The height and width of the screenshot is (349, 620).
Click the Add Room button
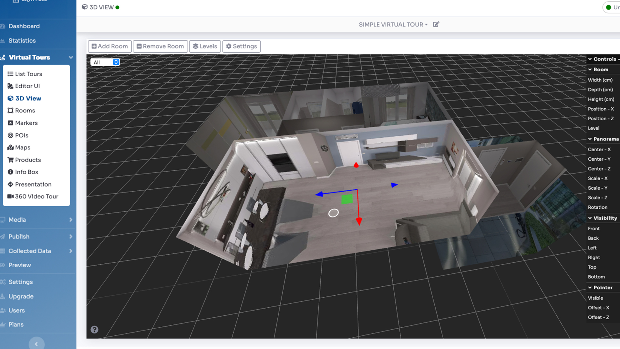110,46
